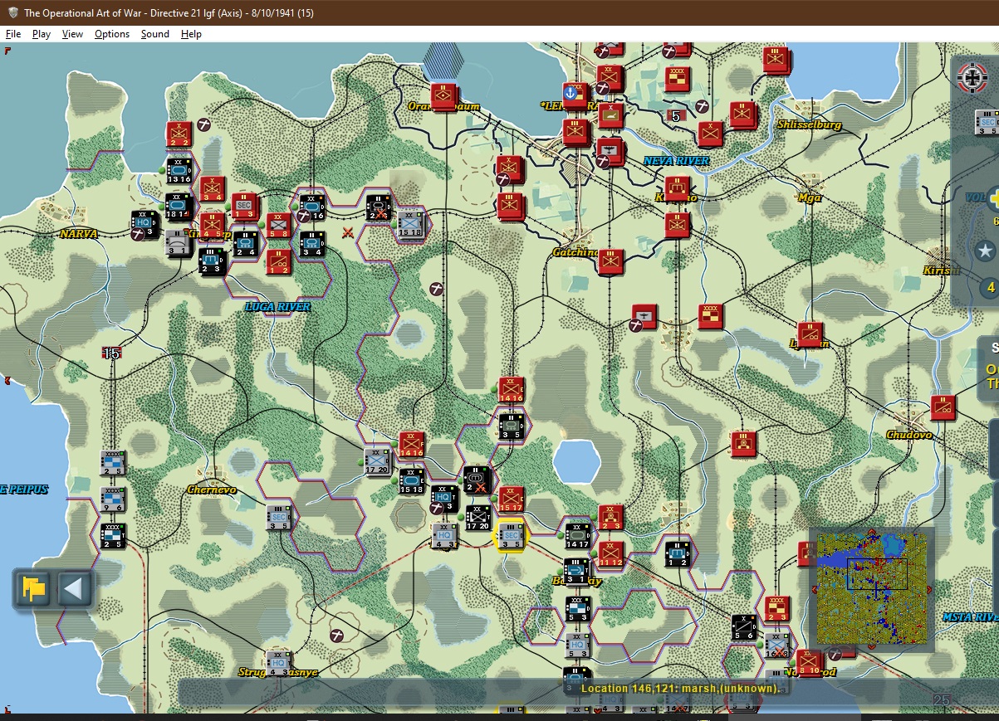Select the red III unit at Gatchina

(610, 261)
